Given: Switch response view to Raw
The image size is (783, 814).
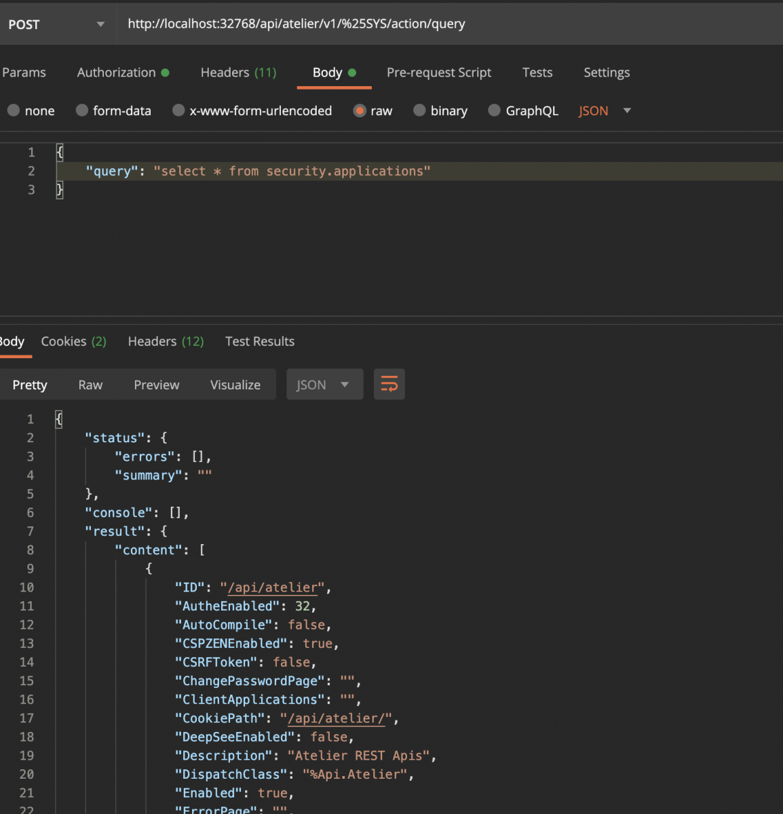Looking at the screenshot, I should (x=90, y=385).
